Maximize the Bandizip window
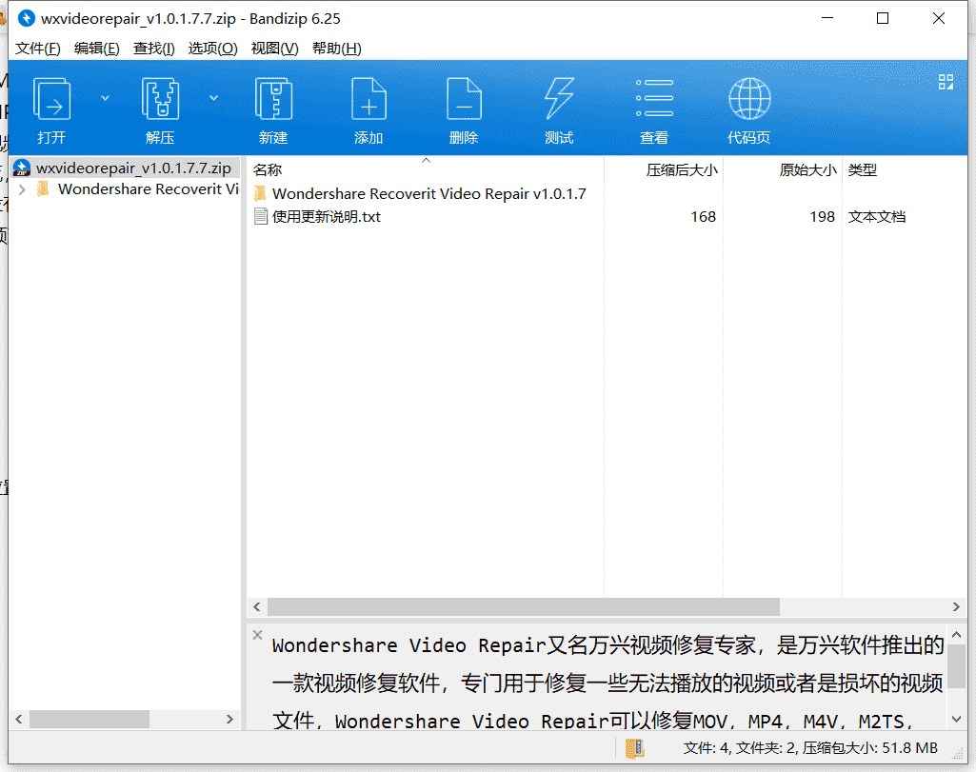This screenshot has width=976, height=772. click(883, 18)
